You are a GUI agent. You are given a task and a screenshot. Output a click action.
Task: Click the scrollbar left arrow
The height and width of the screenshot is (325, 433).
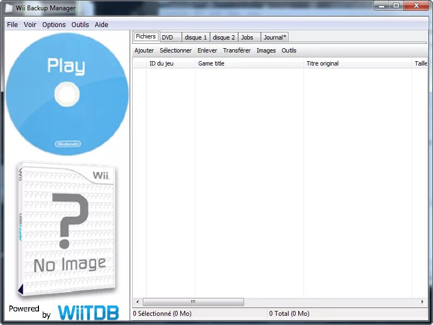coord(137,302)
